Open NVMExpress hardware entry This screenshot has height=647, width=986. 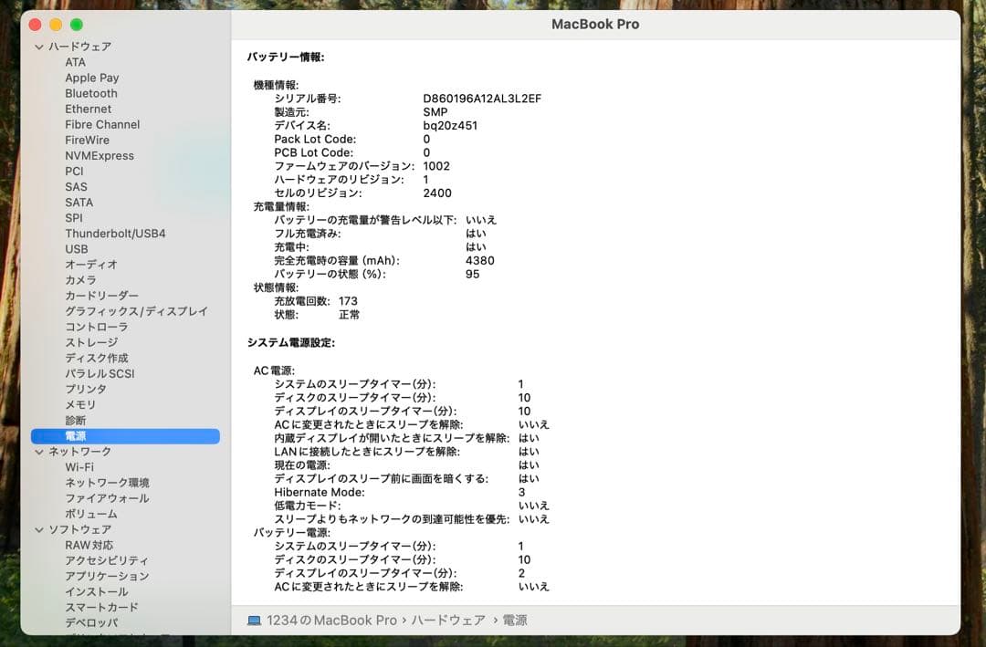coord(100,156)
